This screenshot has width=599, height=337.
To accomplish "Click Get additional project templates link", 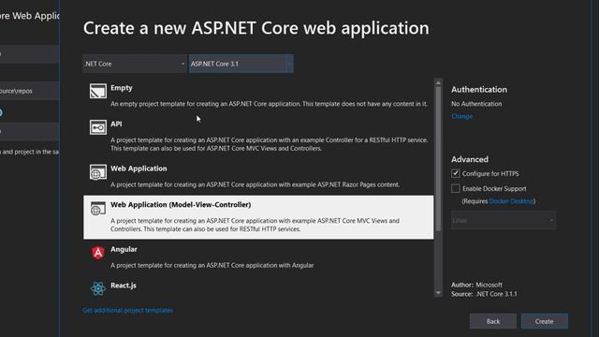I will click(x=127, y=310).
